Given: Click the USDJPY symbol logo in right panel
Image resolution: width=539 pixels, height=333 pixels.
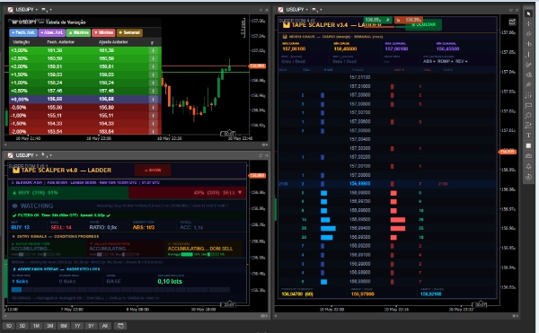Looking at the screenshot, I should coord(280,10).
